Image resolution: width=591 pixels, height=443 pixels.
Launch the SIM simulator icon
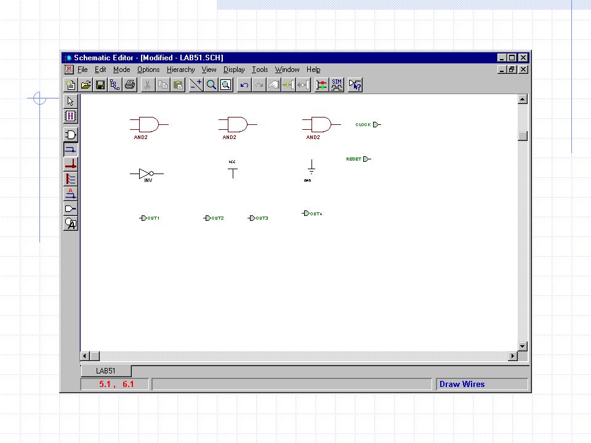[337, 85]
